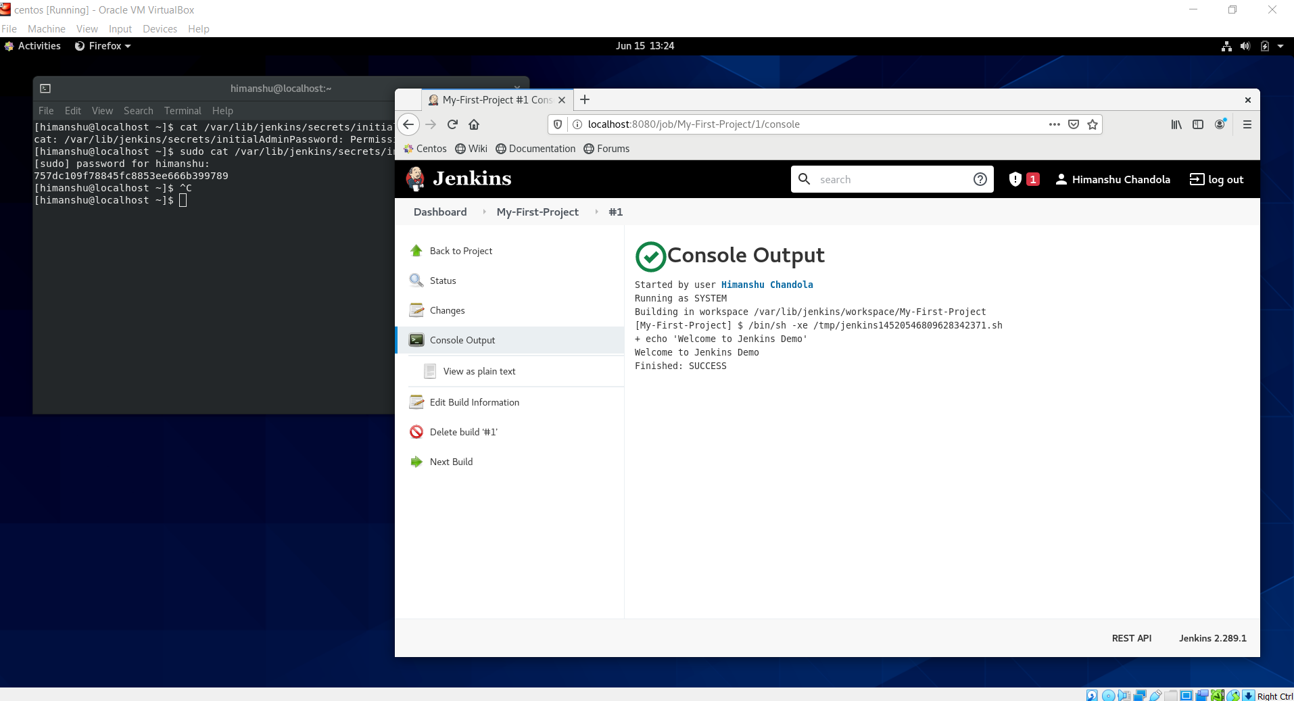The width and height of the screenshot is (1294, 701).
Task: Click terminal window title bar icon
Action: (45, 89)
